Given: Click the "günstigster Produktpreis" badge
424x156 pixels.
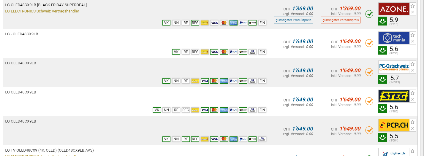Looking at the screenshot, I should click(293, 20).
